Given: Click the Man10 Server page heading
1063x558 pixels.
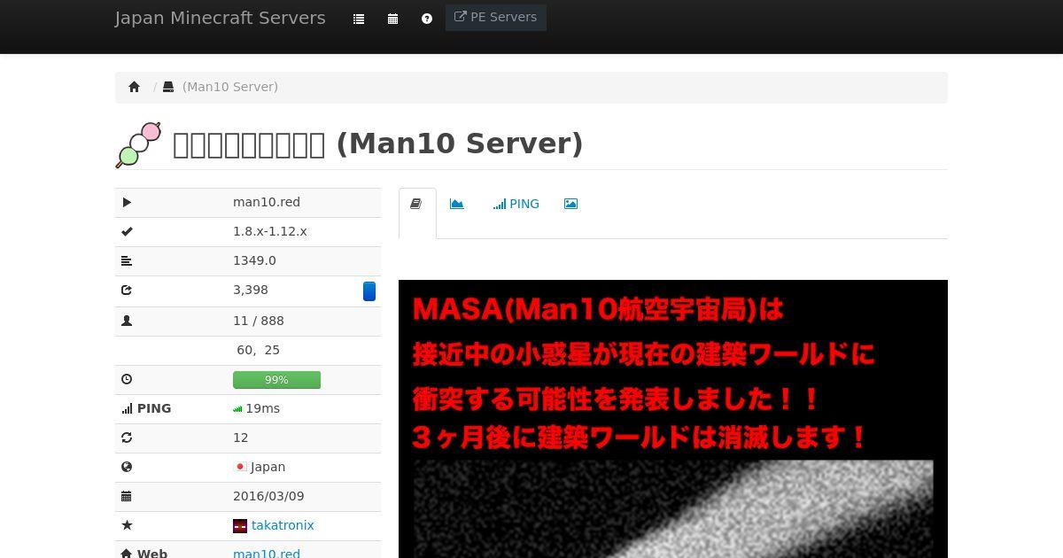Looking at the screenshot, I should pos(378,143).
